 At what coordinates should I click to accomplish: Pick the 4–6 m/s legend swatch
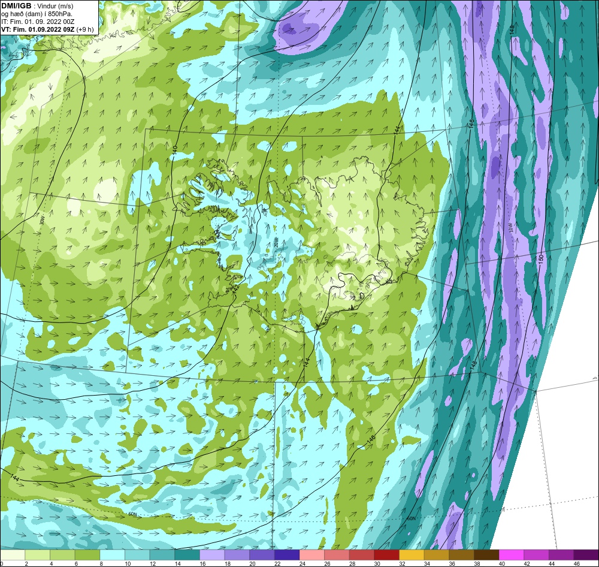(x=62, y=555)
